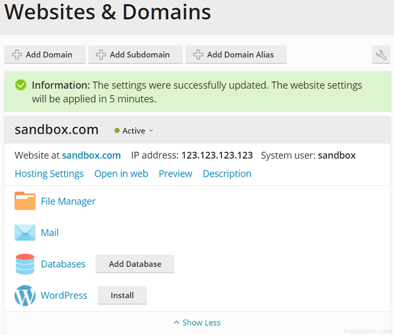
Task: Select the Open in web link
Action: pos(121,174)
